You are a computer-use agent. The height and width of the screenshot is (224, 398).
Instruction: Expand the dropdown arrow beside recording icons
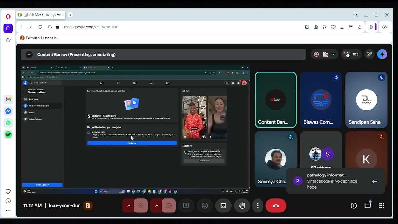pyautogui.click(x=333, y=54)
